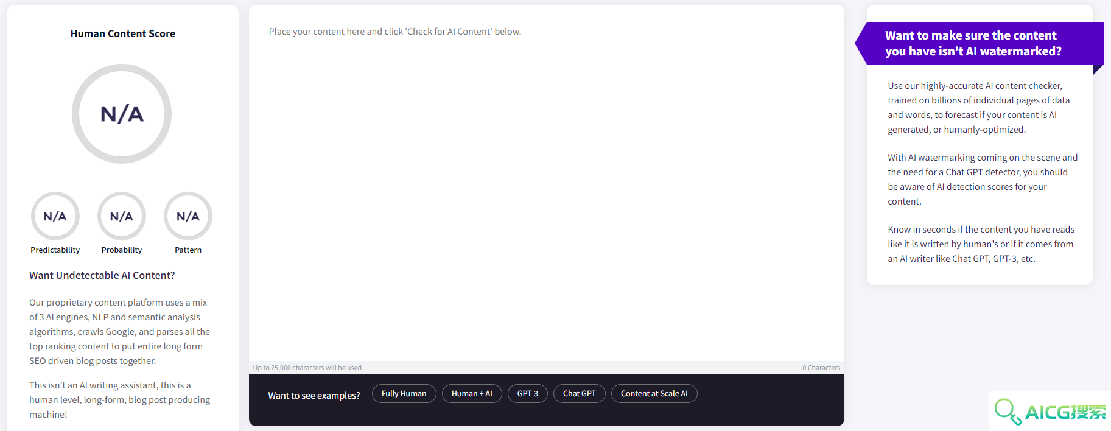Click paragraph starting 'Know in seconds if'
Image resolution: width=1111 pixels, height=431 pixels.
981,244
